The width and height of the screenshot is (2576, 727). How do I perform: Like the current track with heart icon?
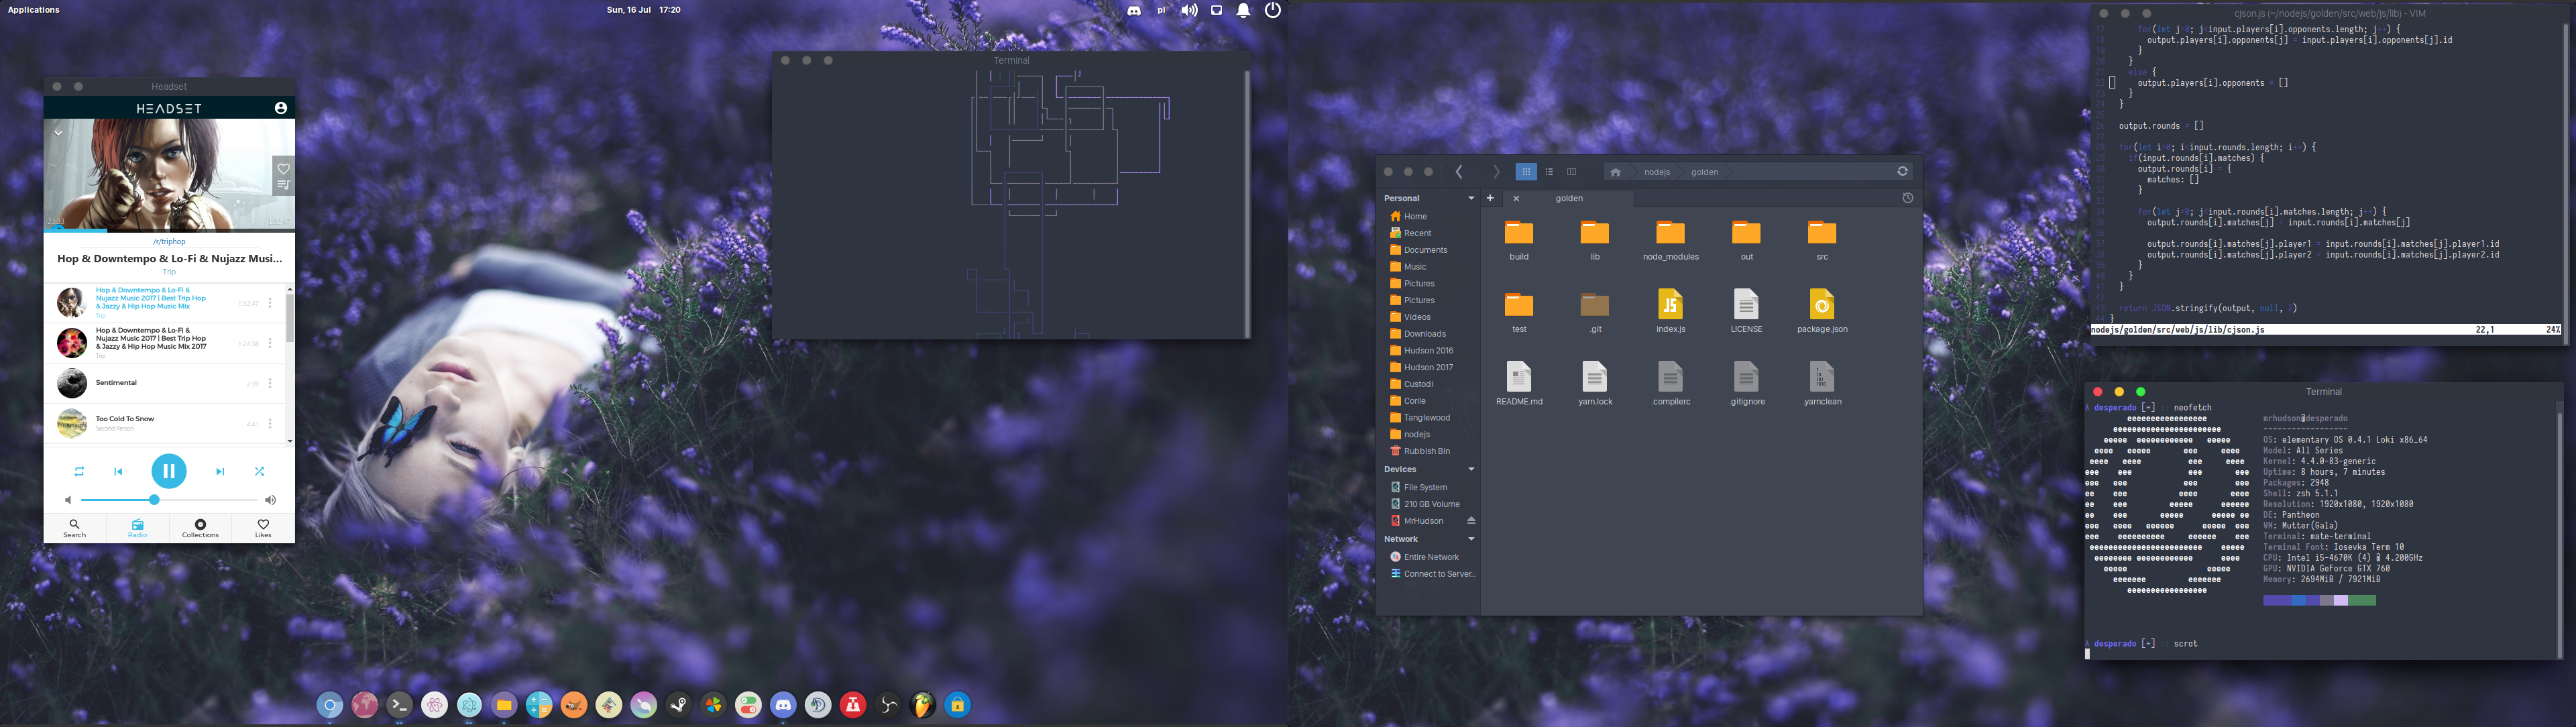[x=283, y=168]
